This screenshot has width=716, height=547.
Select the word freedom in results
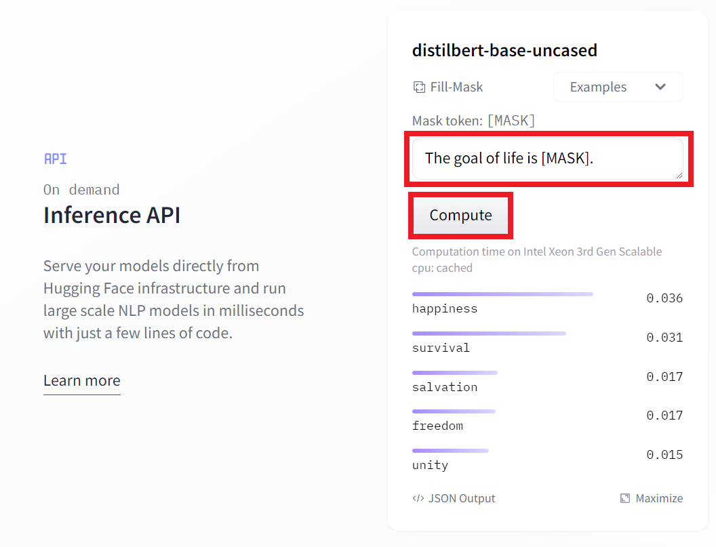click(437, 426)
